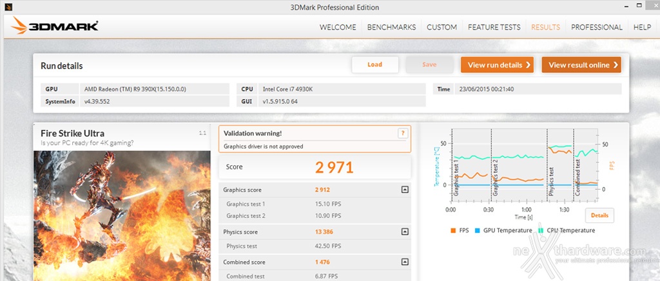660x281 pixels.
Task: Click the 3DMark logo in header
Action: pyautogui.click(x=55, y=26)
